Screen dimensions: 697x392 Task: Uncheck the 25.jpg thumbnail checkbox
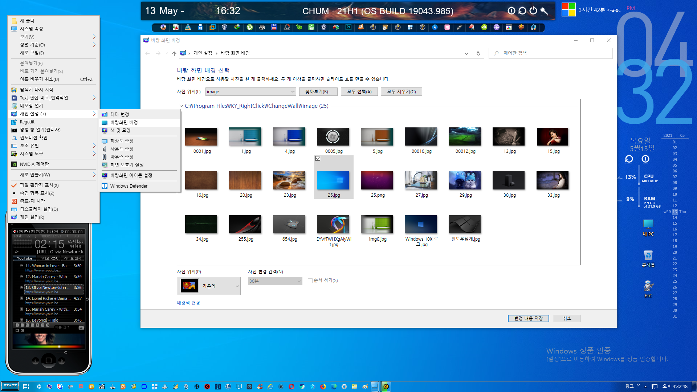pos(318,159)
